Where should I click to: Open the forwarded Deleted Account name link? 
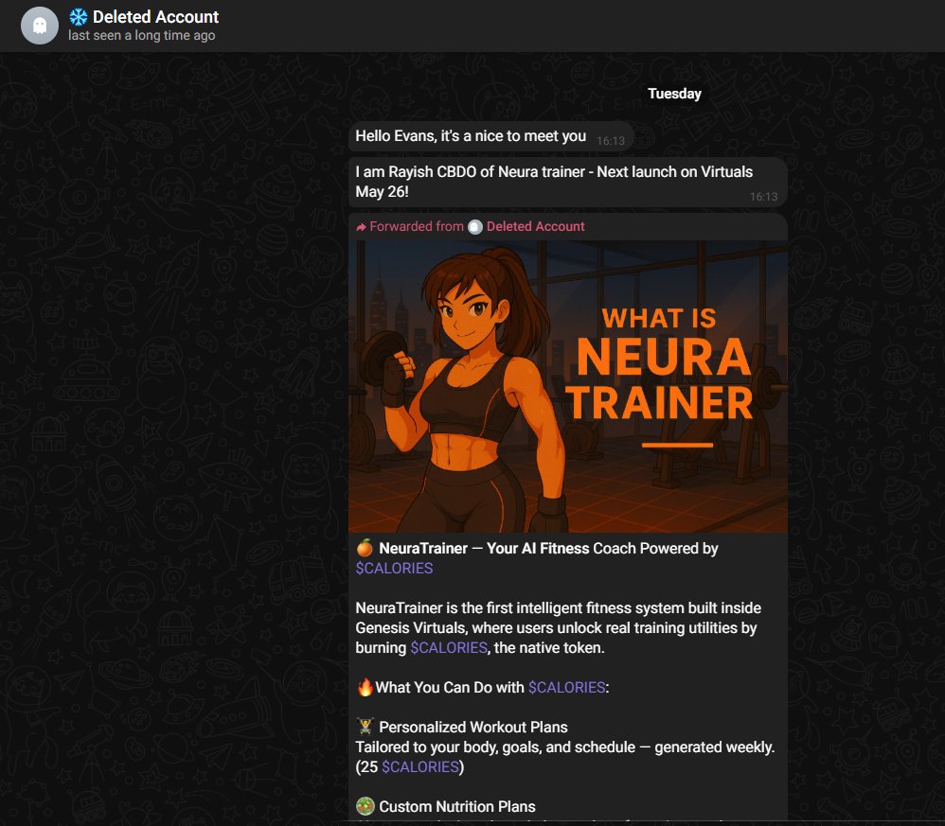pos(535,226)
